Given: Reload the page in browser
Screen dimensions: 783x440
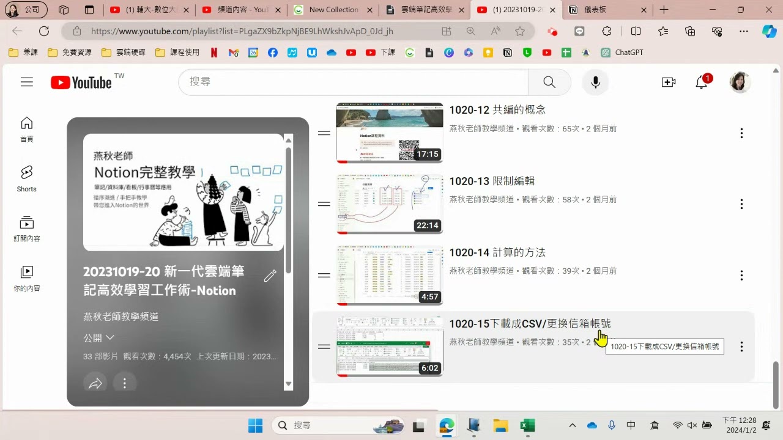Looking at the screenshot, I should click(x=44, y=31).
